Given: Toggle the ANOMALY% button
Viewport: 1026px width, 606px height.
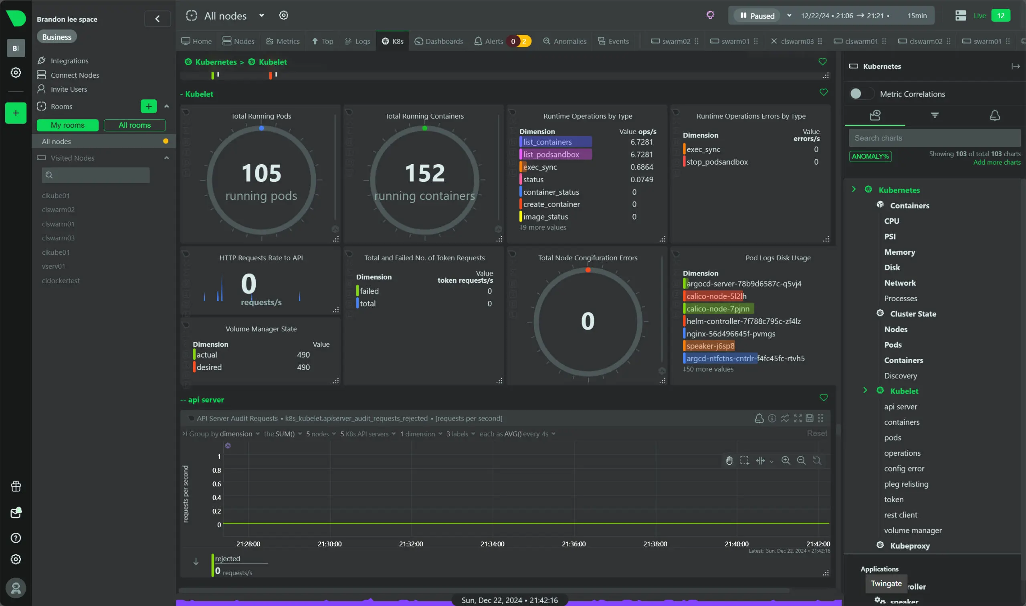Looking at the screenshot, I should 870,156.
